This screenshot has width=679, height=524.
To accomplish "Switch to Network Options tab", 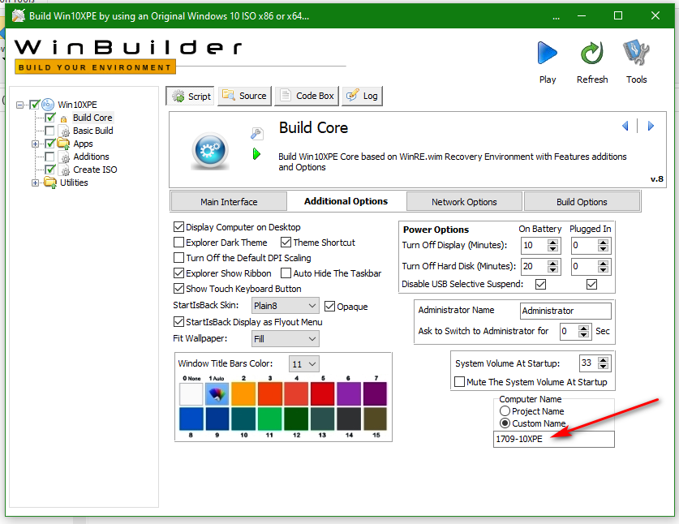I will pos(464,202).
